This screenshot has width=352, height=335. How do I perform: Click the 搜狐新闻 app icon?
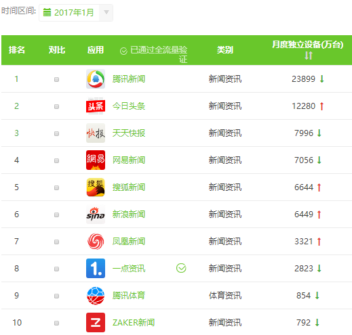coord(96,187)
